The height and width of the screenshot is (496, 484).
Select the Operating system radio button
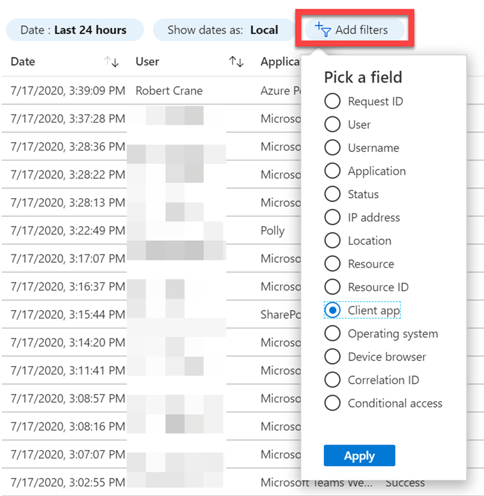[x=332, y=334]
